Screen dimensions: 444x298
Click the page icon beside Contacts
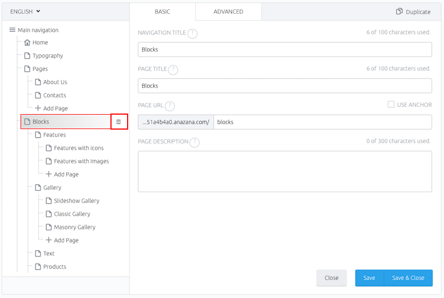38,95
